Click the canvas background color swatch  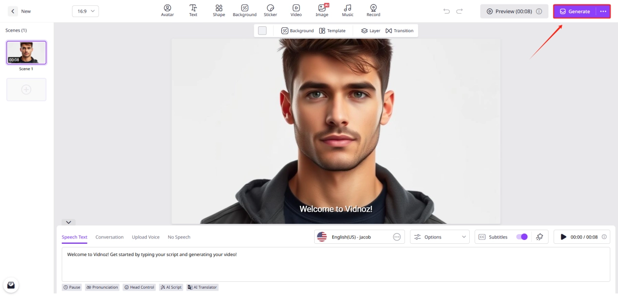point(262,31)
